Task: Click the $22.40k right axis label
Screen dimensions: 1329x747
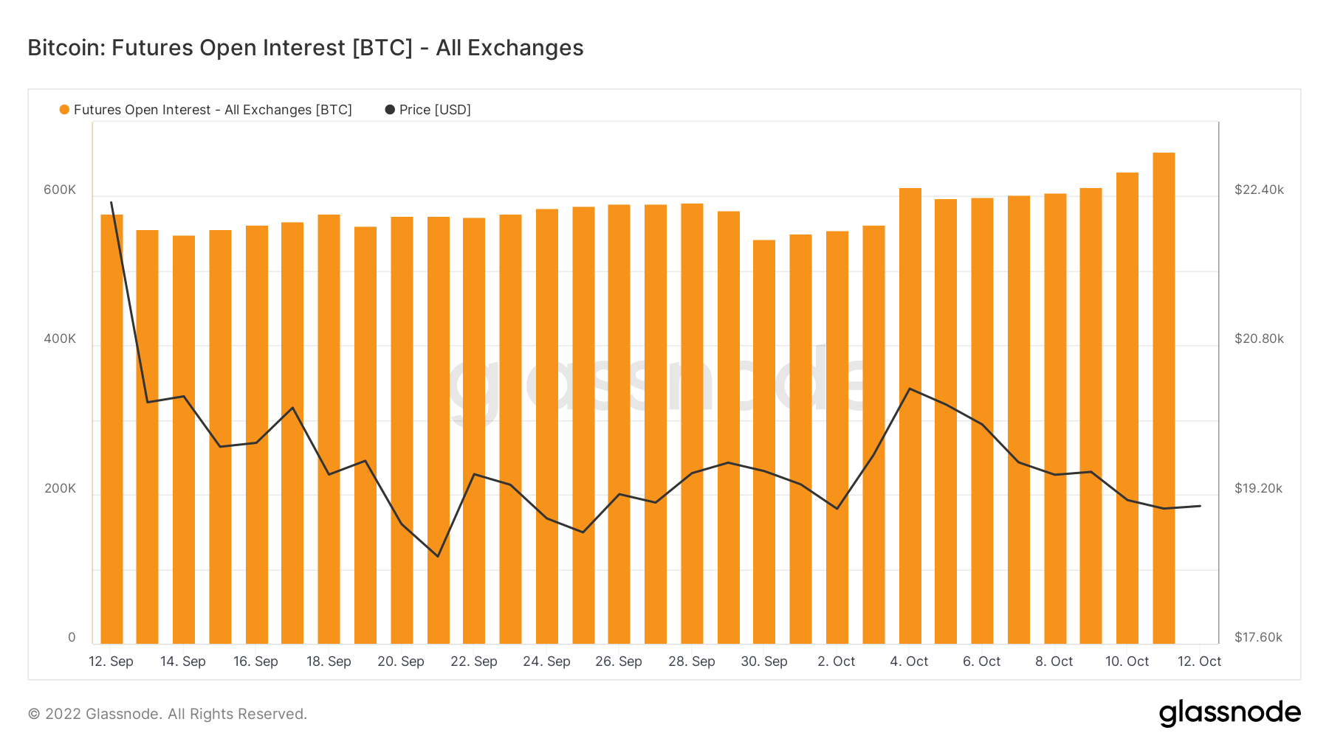Action: (x=1259, y=190)
